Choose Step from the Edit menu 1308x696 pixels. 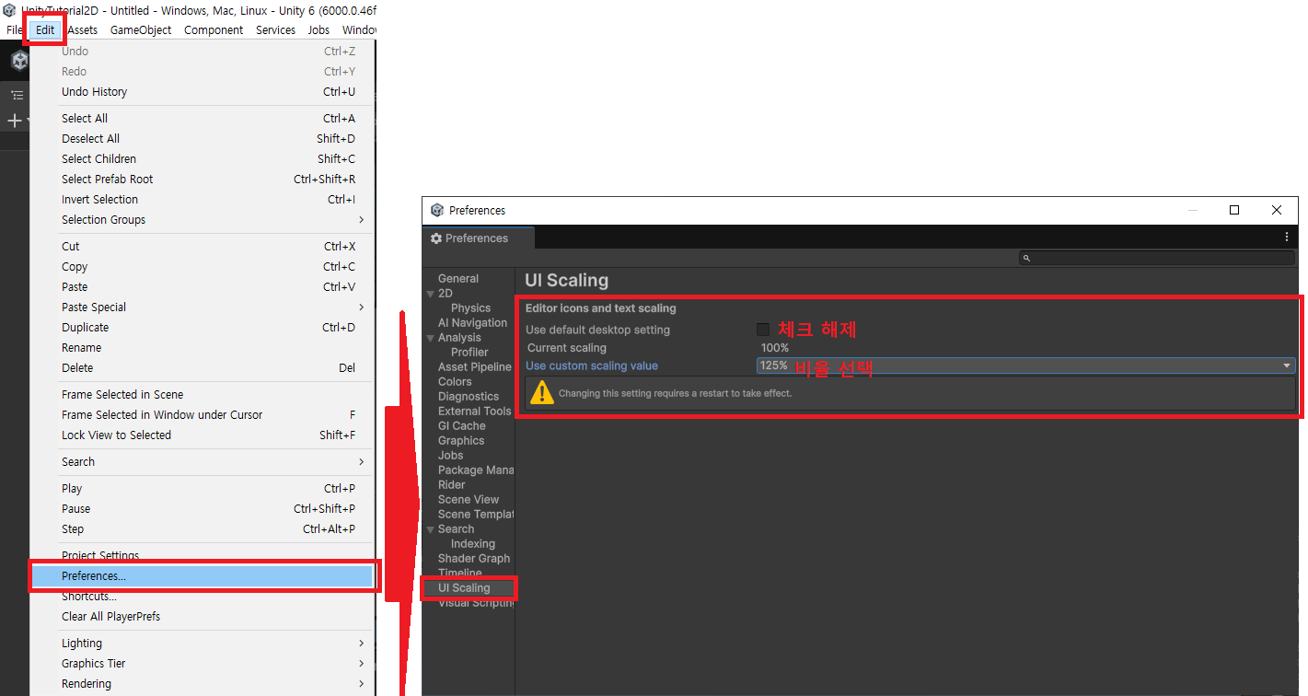click(203, 529)
